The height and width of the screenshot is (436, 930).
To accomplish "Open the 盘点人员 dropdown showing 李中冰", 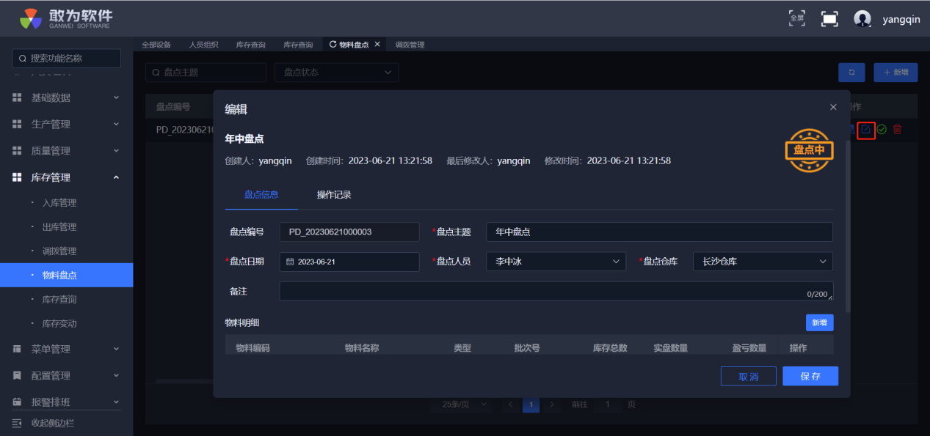I will coord(556,262).
